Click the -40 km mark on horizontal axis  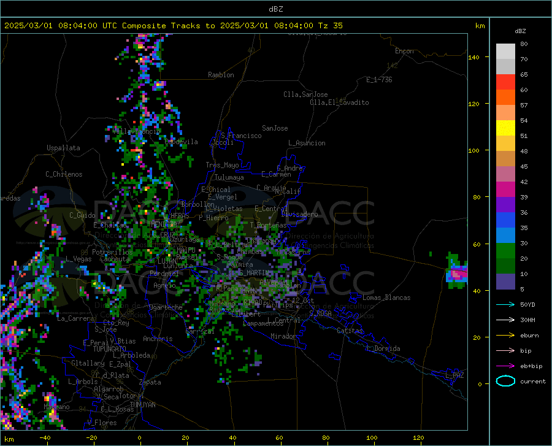[x=45, y=438]
